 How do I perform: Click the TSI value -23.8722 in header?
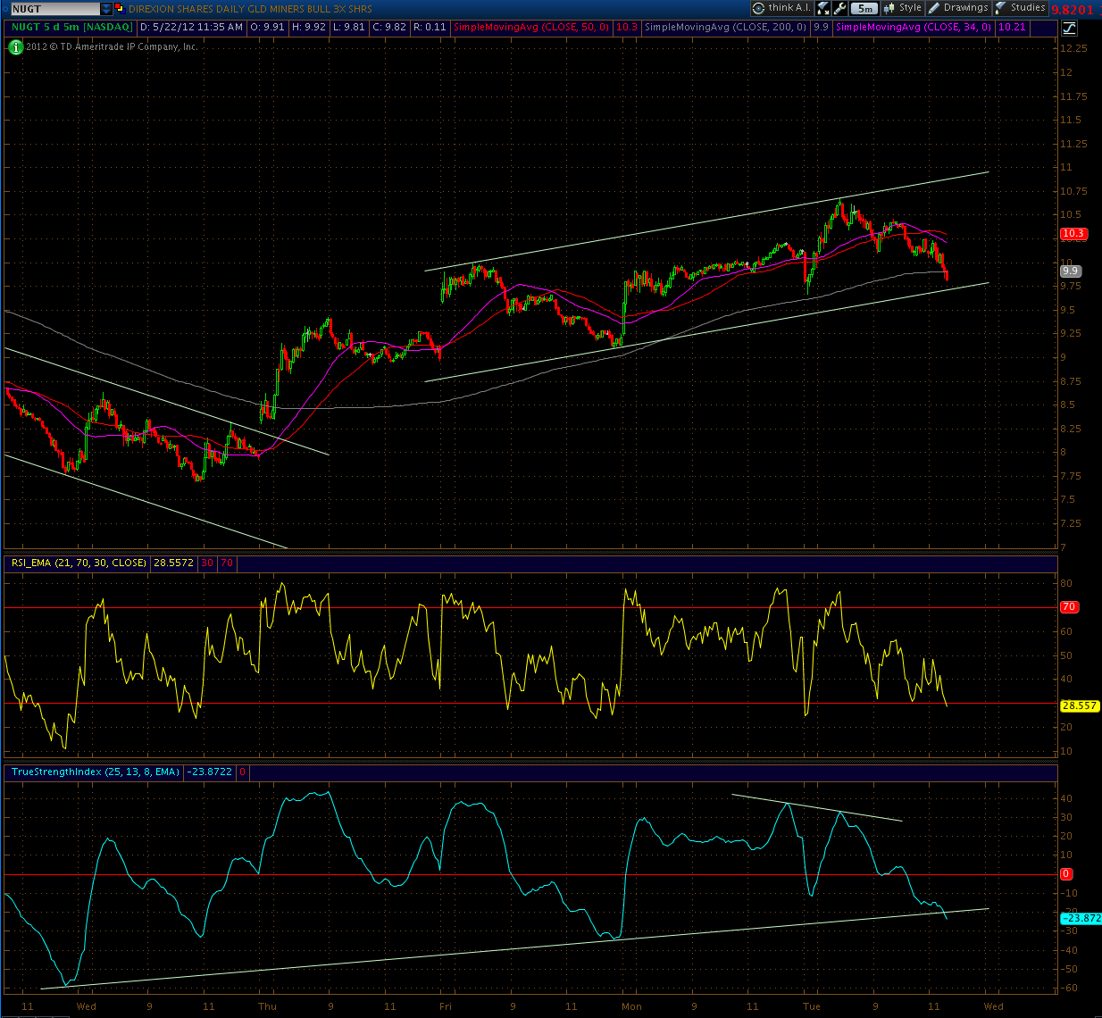[x=209, y=772]
